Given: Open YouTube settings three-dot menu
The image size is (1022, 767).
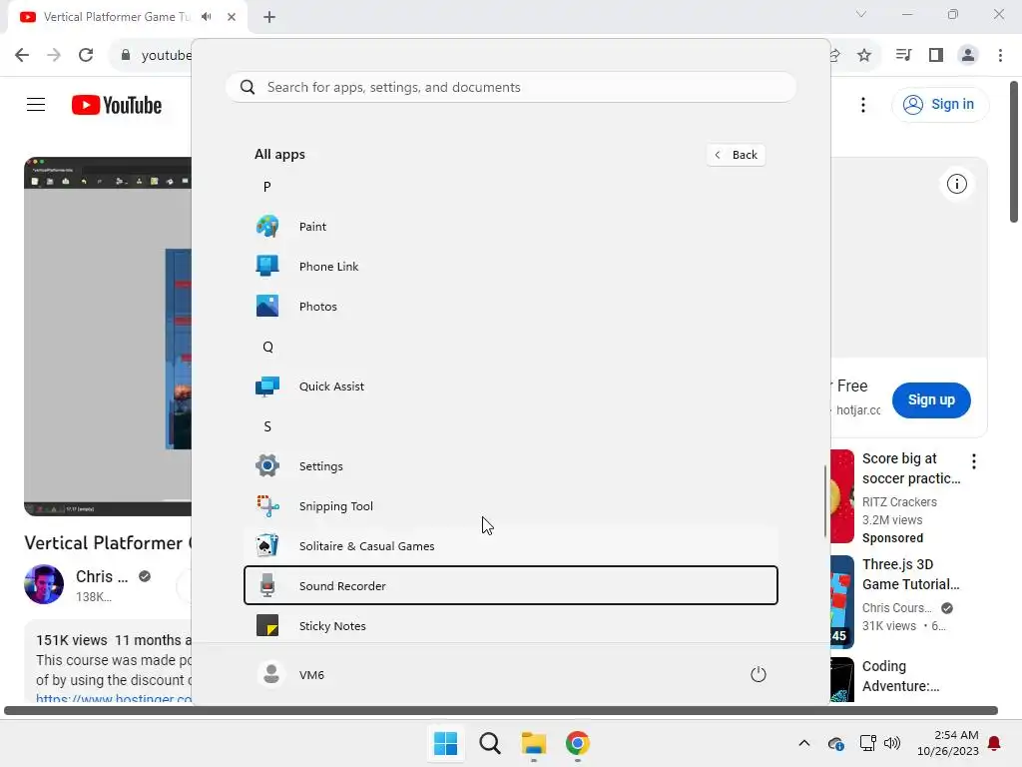Looking at the screenshot, I should (x=863, y=104).
